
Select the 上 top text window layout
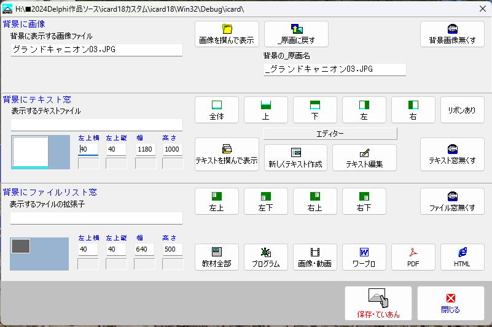tap(265, 110)
